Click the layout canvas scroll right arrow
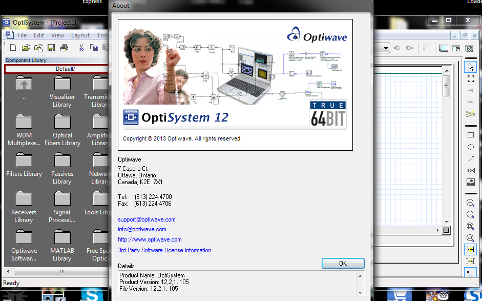The height and width of the screenshot is (301, 482). tap(438, 230)
